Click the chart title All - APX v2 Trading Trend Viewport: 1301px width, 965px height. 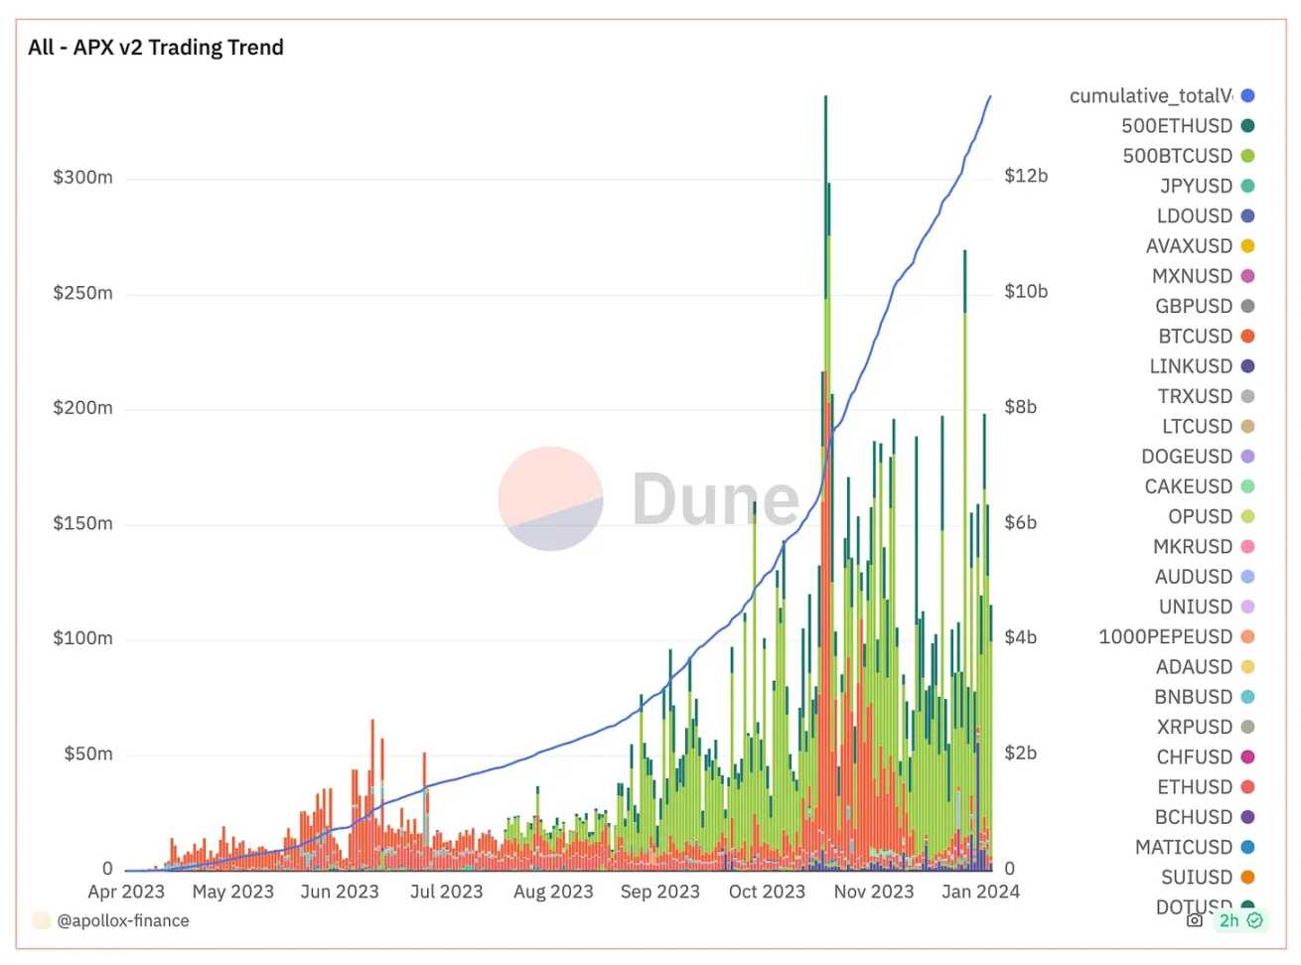[156, 48]
